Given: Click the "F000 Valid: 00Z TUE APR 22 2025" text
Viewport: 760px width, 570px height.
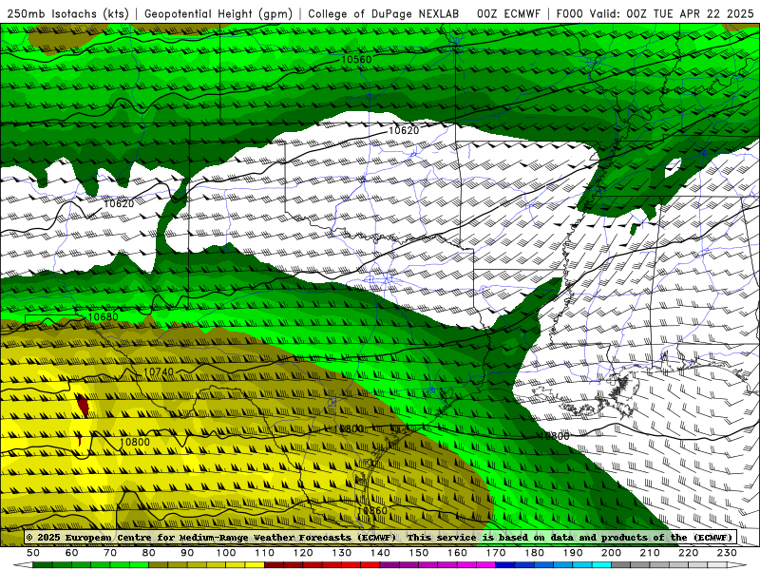Looking at the screenshot, I should 655,14.
